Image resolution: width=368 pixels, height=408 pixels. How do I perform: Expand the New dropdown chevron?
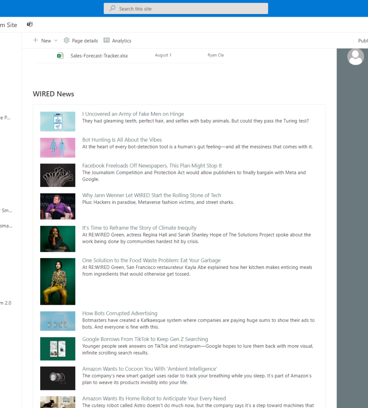(x=56, y=41)
